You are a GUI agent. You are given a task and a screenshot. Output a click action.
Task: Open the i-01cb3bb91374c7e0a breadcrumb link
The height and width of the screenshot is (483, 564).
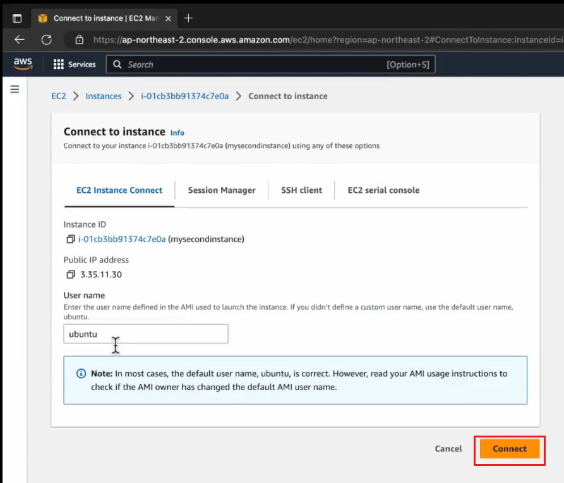[x=185, y=96]
